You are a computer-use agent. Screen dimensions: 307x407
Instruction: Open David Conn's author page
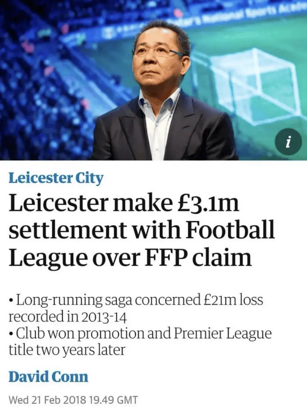[48, 377]
